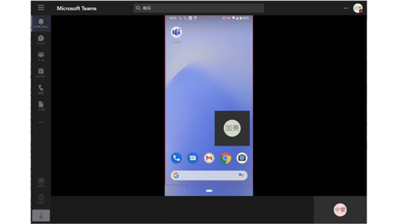Tap Teams app icon on shared phone screen
Viewport: 398px width, 224px height.
tap(176, 32)
